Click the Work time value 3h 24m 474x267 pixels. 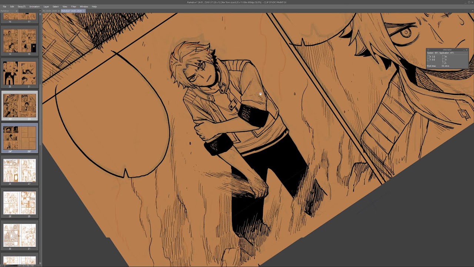pyautogui.click(x=445, y=66)
